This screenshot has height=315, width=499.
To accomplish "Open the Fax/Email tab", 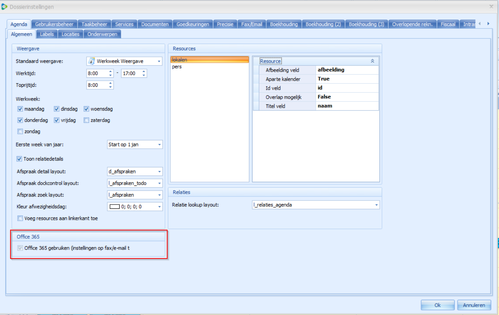I will pyautogui.click(x=251, y=24).
